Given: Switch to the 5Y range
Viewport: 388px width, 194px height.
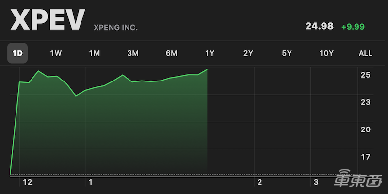Looking at the screenshot, I should (x=287, y=53).
